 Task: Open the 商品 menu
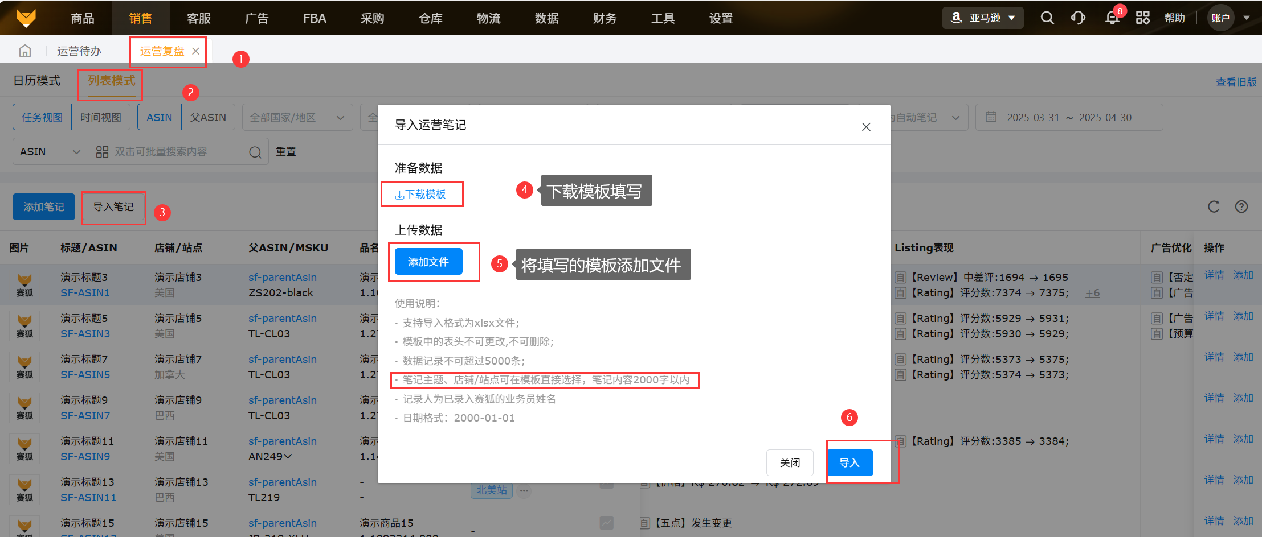pos(83,18)
